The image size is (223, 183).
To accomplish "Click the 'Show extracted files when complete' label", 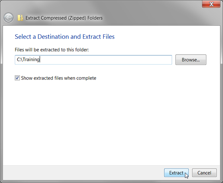I will pos(59,78).
